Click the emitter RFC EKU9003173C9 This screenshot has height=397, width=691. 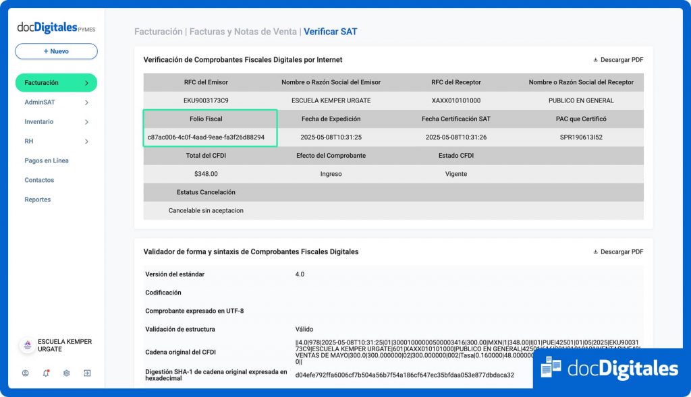[x=206, y=100]
